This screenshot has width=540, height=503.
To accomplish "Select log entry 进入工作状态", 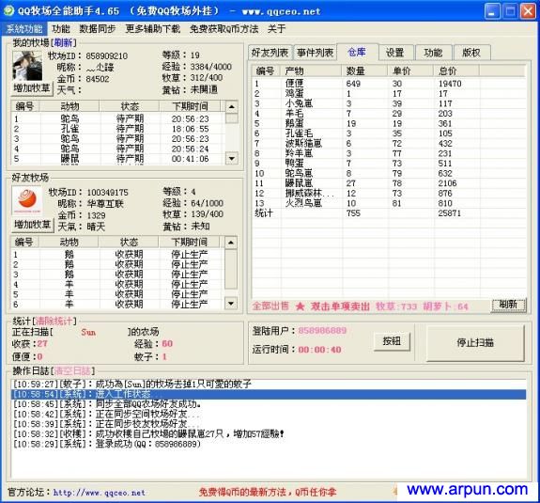I will (x=269, y=394).
